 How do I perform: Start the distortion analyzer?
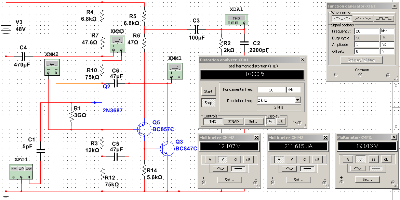click(x=208, y=91)
